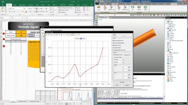This screenshot has height=105, width=188.
Task: Select the 3D mode radio button
Action: (123, 36)
